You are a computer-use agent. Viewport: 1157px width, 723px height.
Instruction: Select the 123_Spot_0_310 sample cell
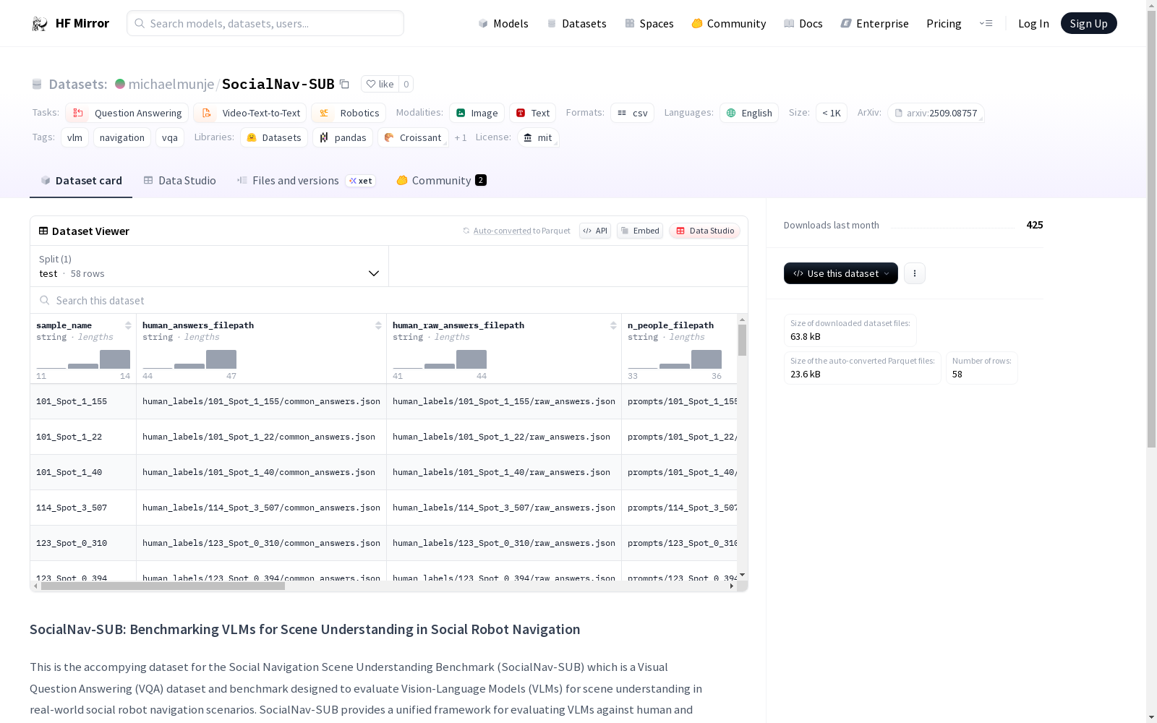tap(83, 543)
